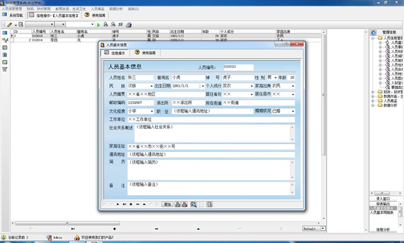Click the last document icon in dialog toolbar
The width and height of the screenshot is (404, 243).
209,204
